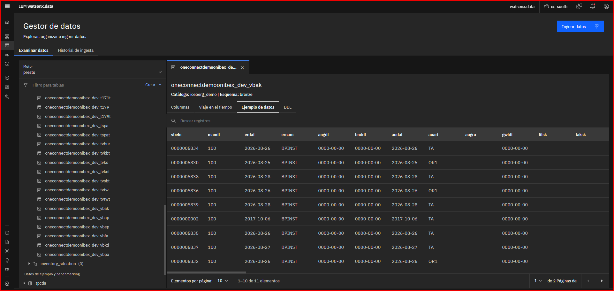
Task: Go to next results page arrow
Action: (x=602, y=281)
